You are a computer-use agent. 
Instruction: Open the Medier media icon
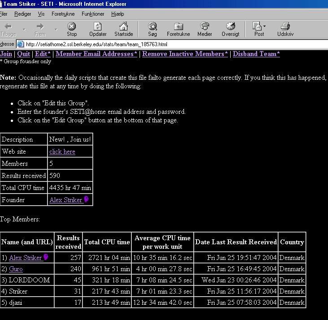coord(205,26)
